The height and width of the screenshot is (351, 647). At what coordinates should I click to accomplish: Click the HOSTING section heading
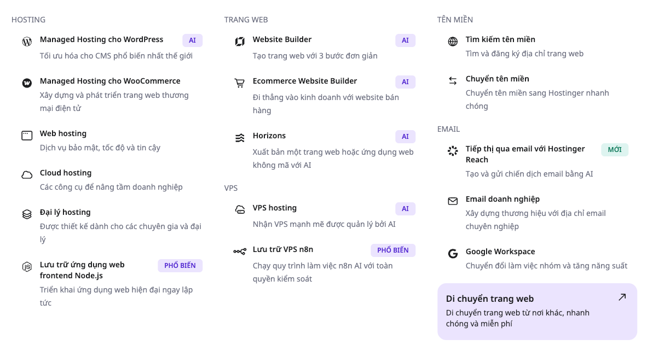[x=28, y=20]
